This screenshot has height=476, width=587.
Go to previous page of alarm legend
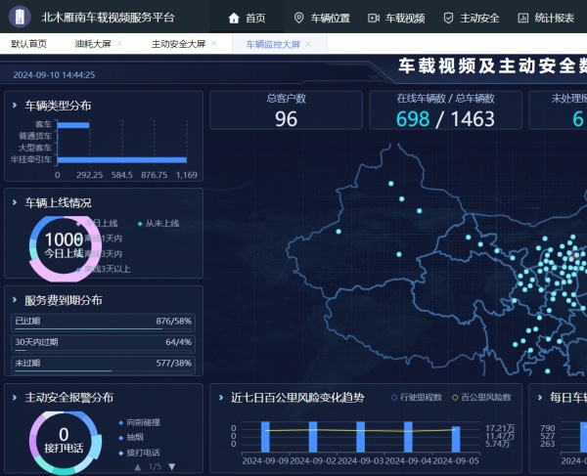(137, 467)
